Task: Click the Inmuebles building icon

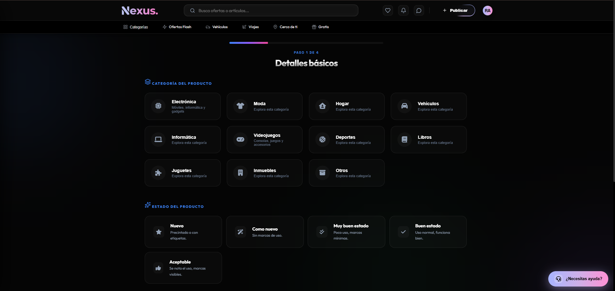Action: 240,173
